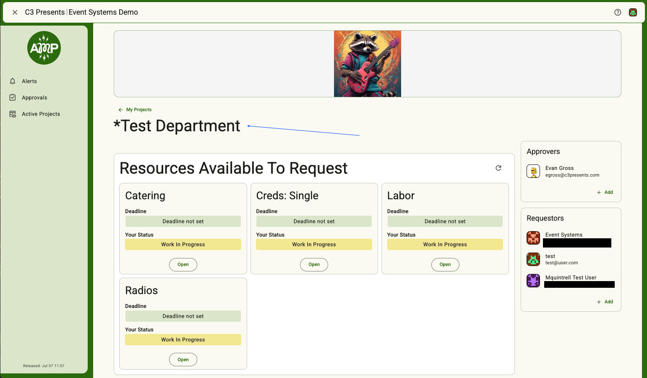Click the test requestor avatar
Image resolution: width=647 pixels, height=378 pixels.
tap(533, 259)
